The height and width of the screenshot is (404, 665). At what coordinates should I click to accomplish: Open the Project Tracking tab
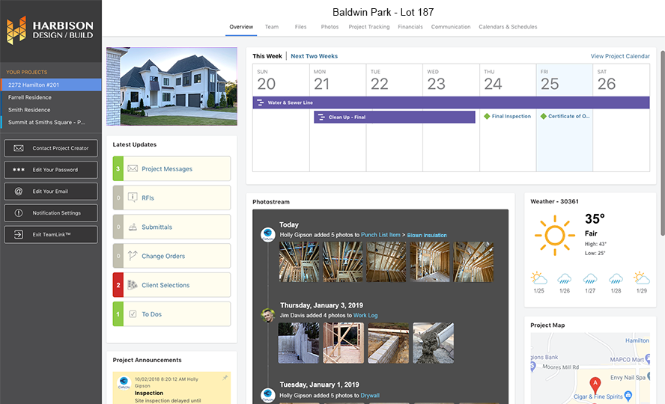(368, 27)
